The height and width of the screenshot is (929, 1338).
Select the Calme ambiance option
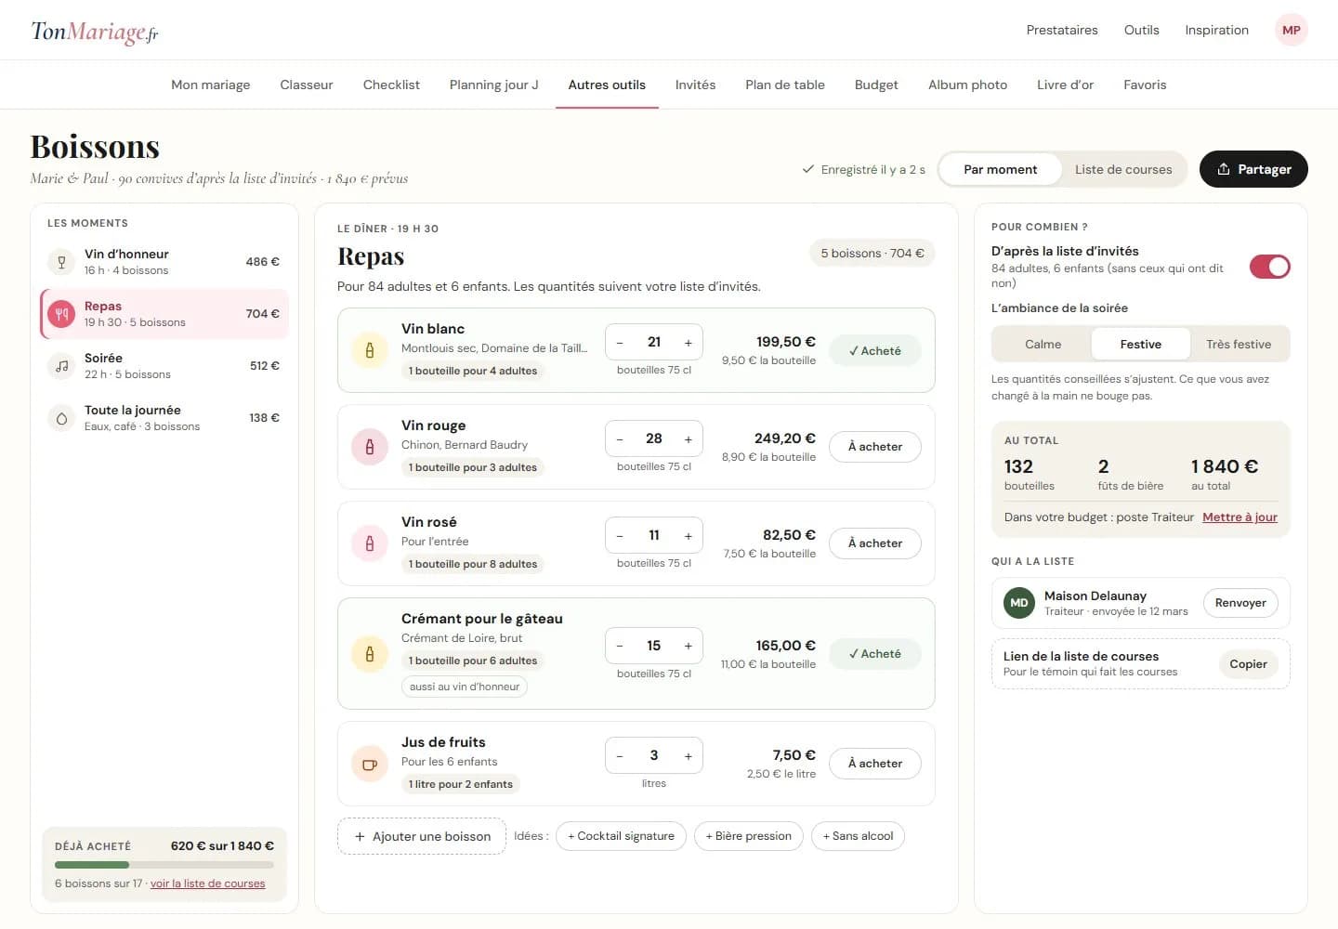coord(1043,344)
